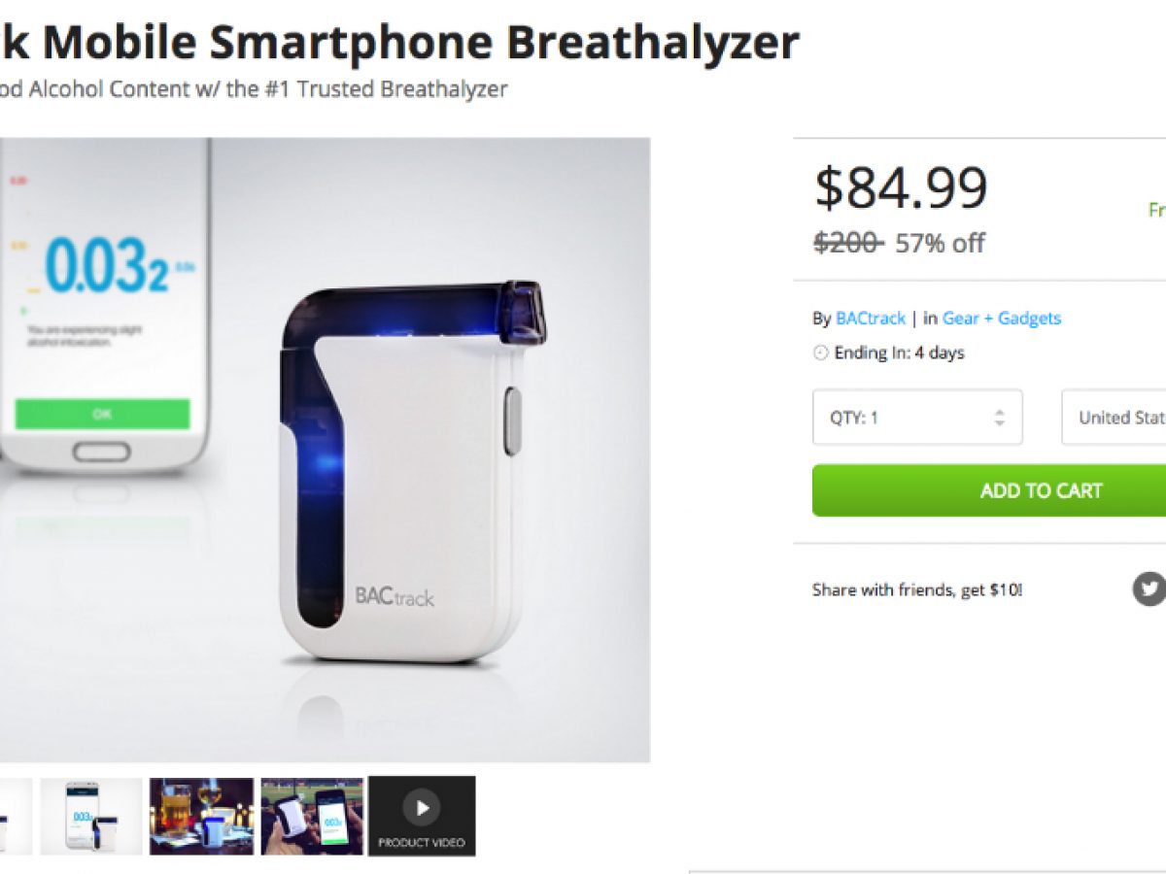Click the Ending In: 4 days text
Image resolution: width=1166 pixels, height=874 pixels.
(x=899, y=353)
